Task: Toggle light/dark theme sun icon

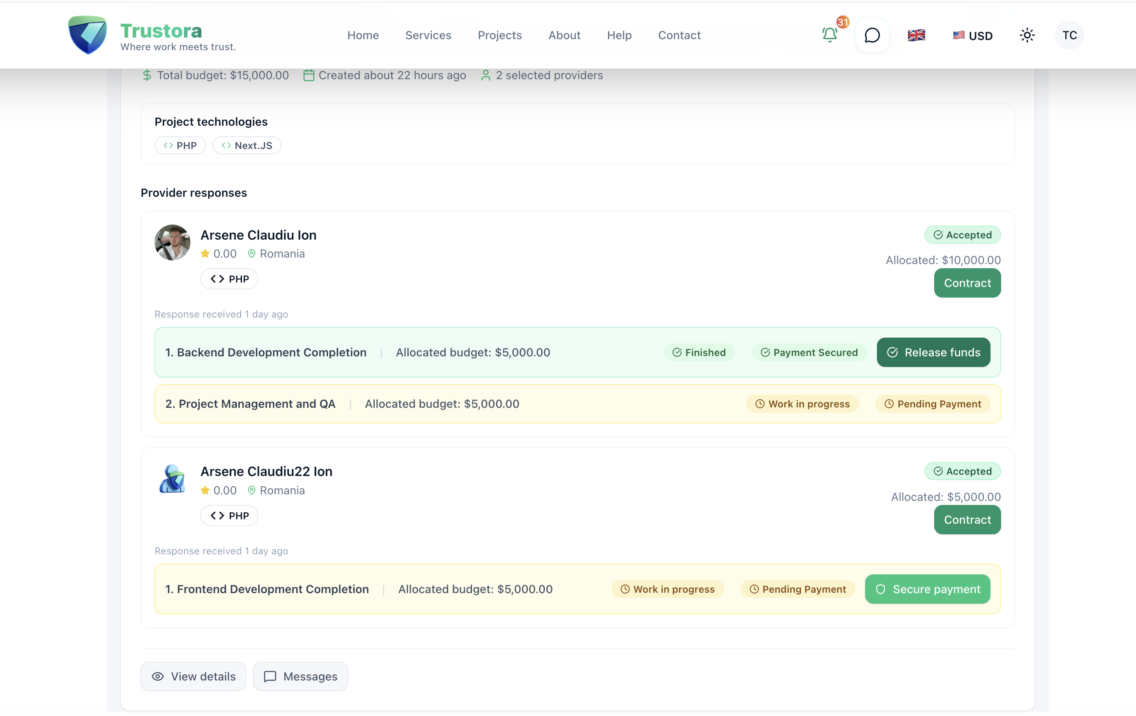Action: (1026, 36)
